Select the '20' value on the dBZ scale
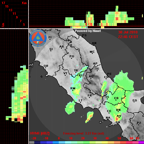144x144 pixels. point(83,138)
